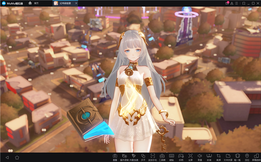This screenshot has height=162, width=261.
Task: Switch to the home (首页) tab
Action: click(33, 3)
